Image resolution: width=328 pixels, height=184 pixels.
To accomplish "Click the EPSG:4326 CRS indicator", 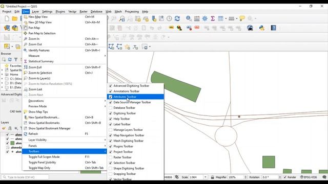I will [309, 177].
